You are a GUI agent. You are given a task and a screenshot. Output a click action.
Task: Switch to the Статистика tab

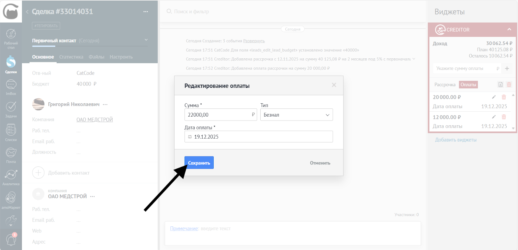(x=71, y=57)
